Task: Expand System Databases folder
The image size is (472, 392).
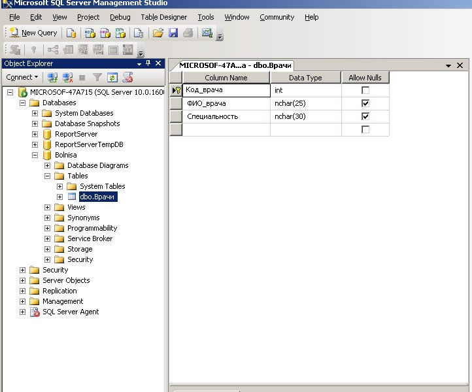Action: click(35, 114)
